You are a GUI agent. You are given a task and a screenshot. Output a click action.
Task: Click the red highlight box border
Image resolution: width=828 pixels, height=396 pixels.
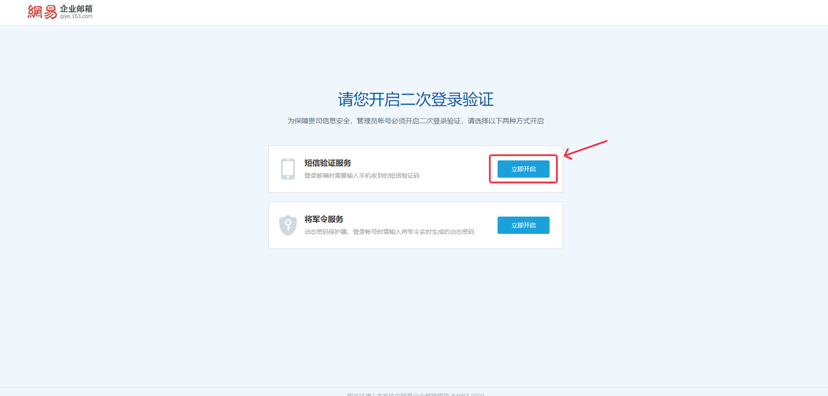[x=523, y=155]
